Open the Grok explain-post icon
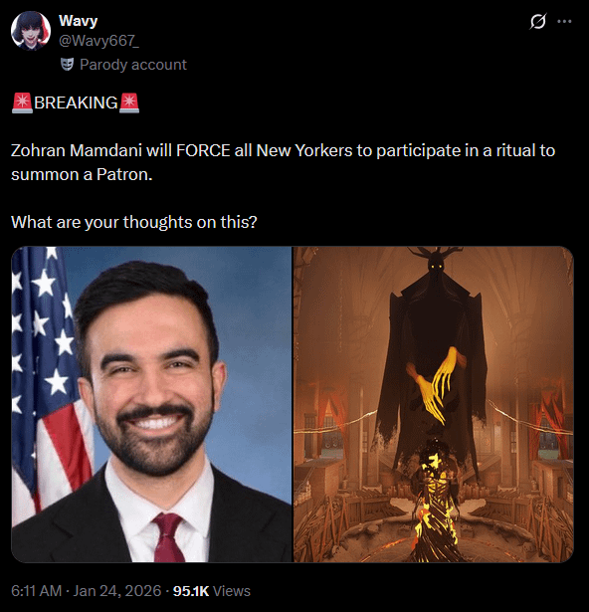 (538, 21)
